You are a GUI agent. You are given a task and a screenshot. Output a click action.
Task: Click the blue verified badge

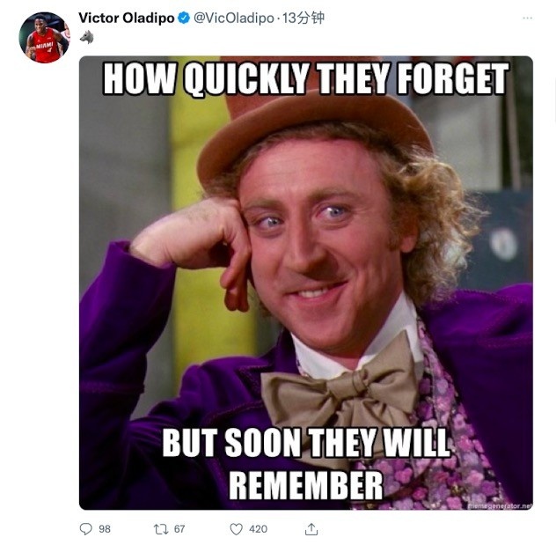click(184, 18)
